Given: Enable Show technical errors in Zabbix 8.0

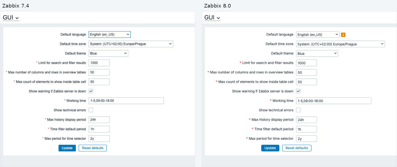Looking at the screenshot, I should 298,110.
